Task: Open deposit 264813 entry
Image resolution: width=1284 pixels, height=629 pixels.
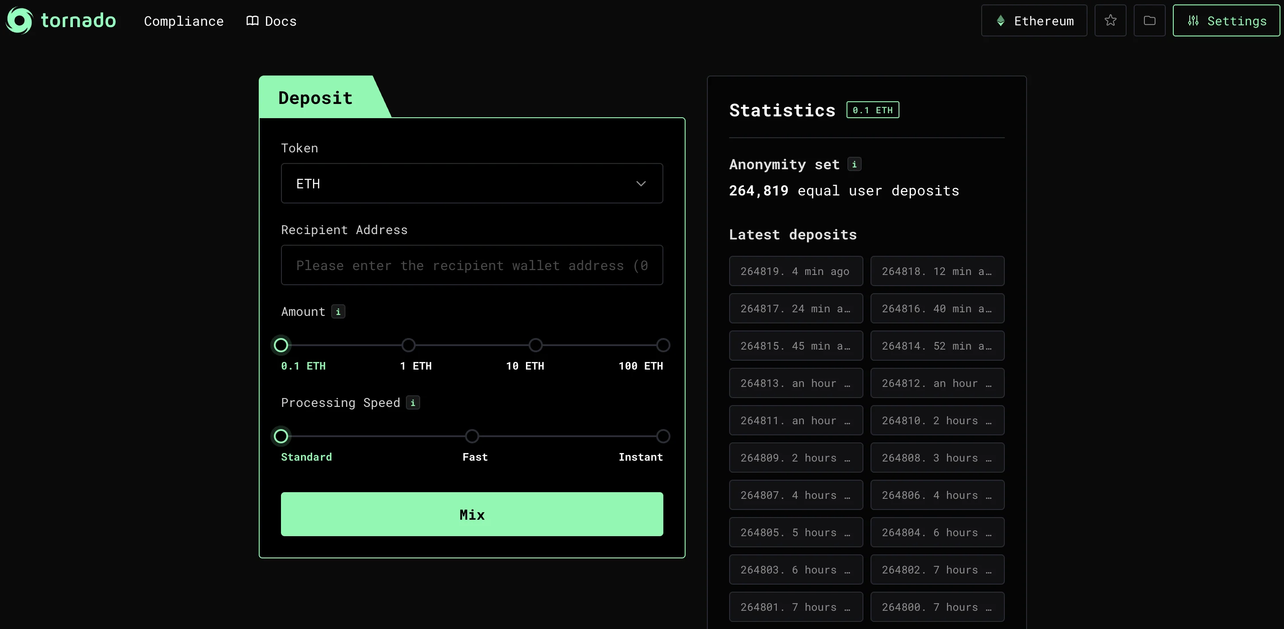Action: coord(795,383)
